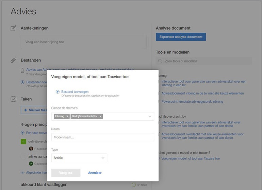Click the Taken checkmark icon
This screenshot has width=262, height=190.
click(13, 99)
